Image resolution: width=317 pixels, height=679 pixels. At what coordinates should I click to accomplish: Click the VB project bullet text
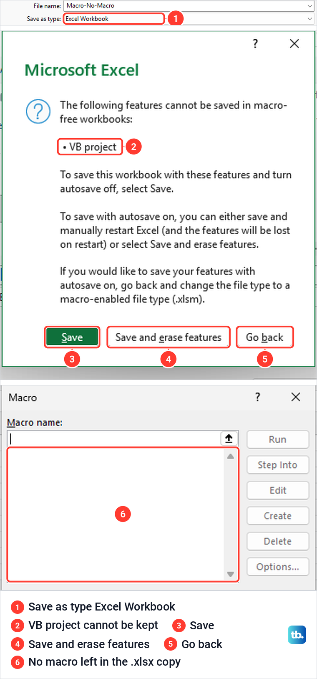pos(90,147)
